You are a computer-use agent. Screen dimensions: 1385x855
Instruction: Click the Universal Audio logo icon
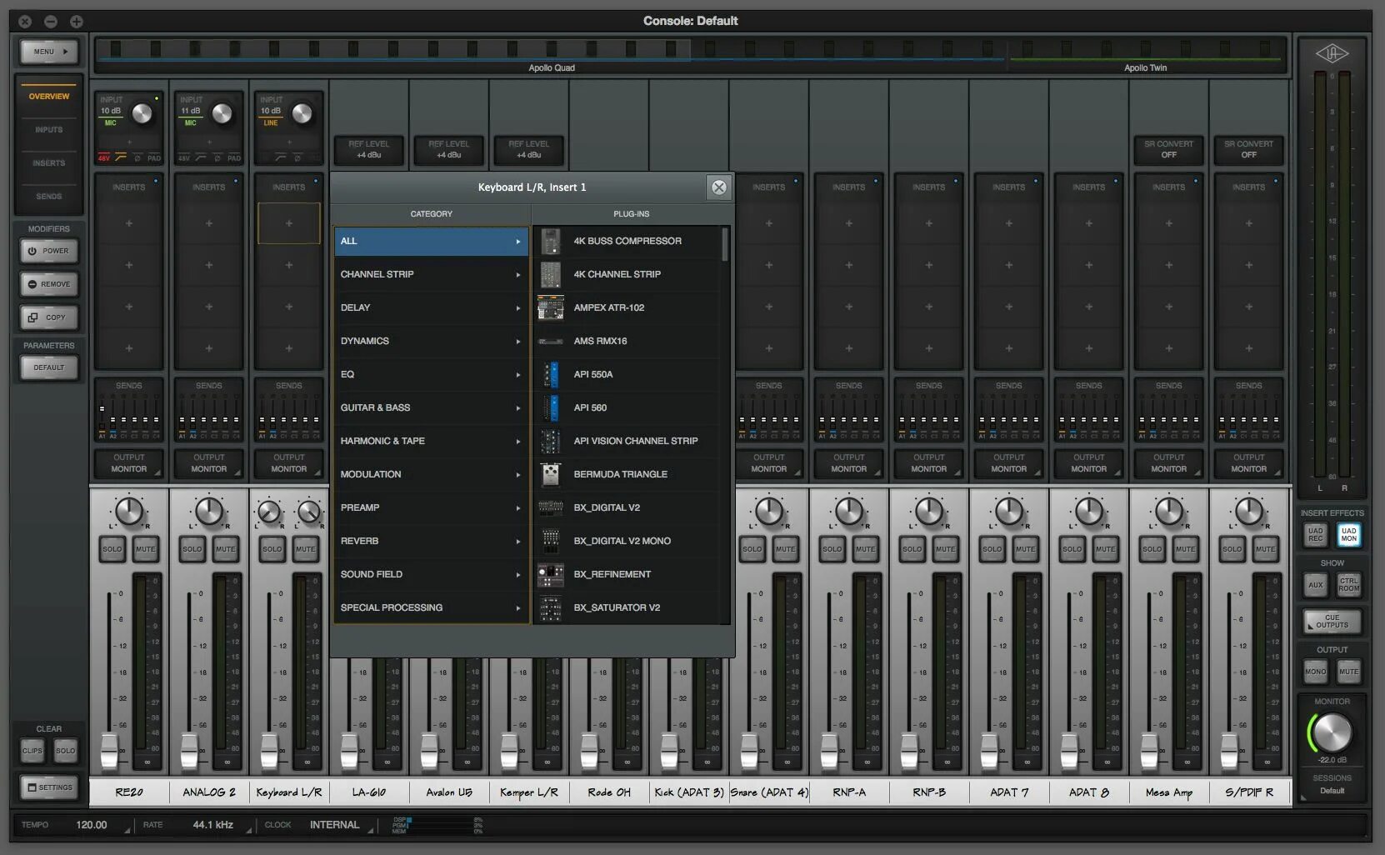1331,54
